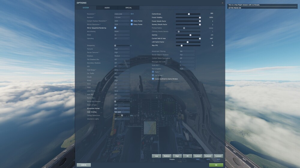
Task: Open the Motion Blur dropdown
Action: (x=122, y=98)
